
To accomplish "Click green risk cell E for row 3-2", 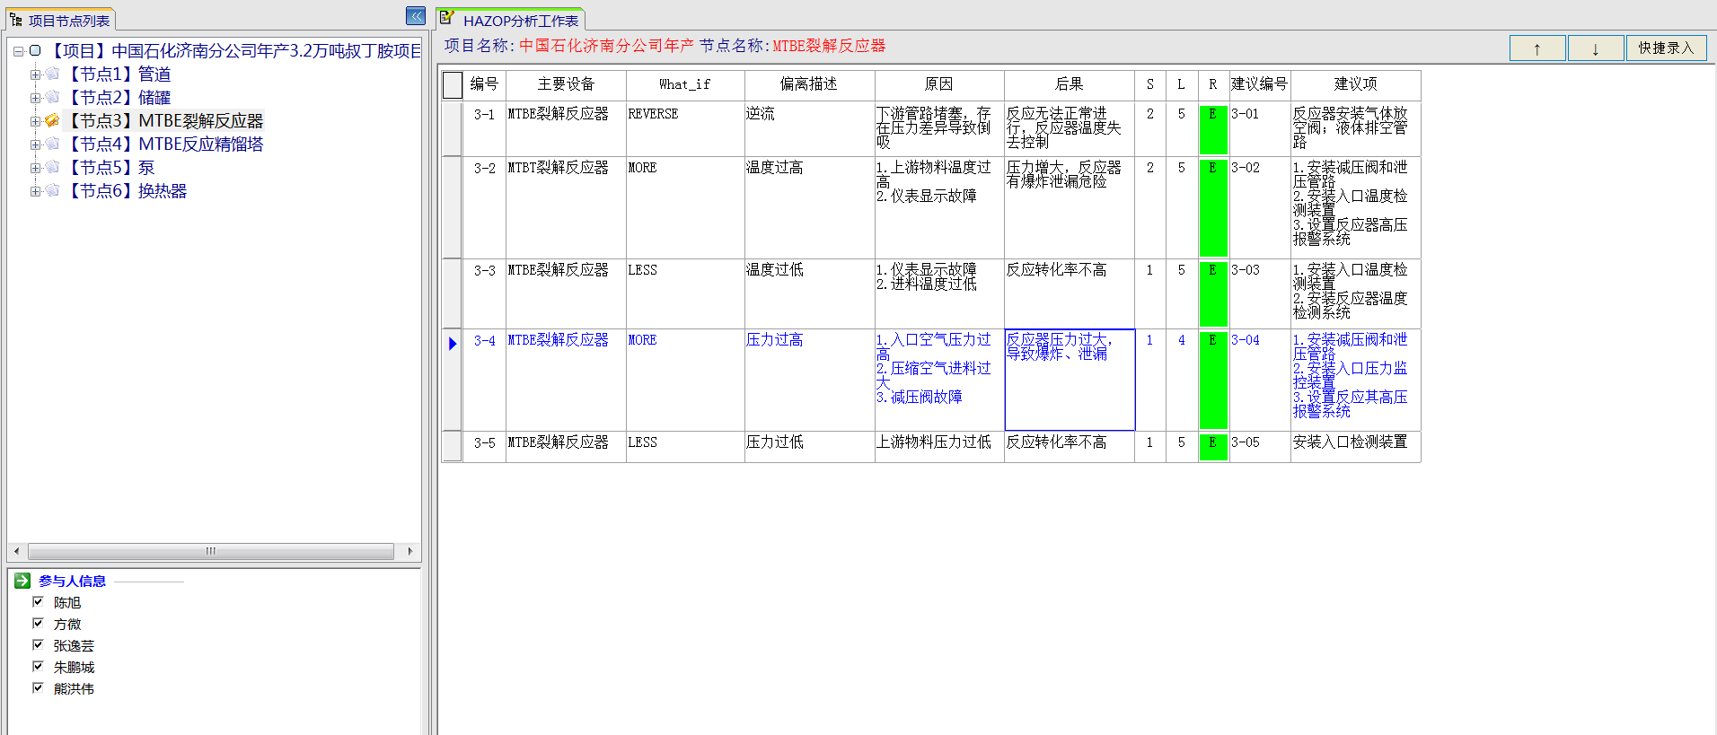I will pyautogui.click(x=1213, y=208).
